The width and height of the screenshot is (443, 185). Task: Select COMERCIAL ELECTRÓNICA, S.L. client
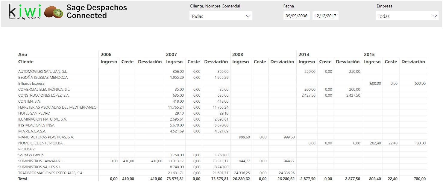pyautogui.click(x=44, y=90)
